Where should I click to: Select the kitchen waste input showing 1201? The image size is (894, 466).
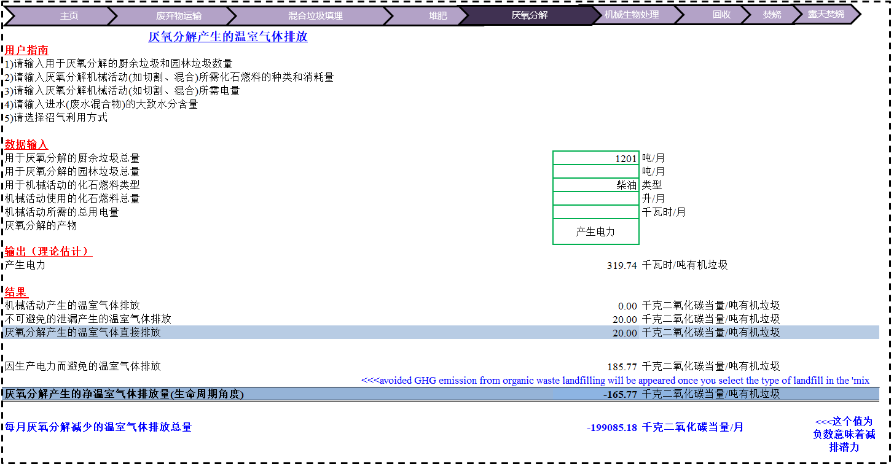click(x=595, y=158)
